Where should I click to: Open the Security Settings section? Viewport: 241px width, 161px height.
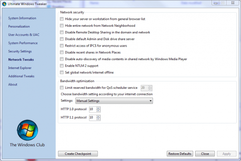coord(20,51)
